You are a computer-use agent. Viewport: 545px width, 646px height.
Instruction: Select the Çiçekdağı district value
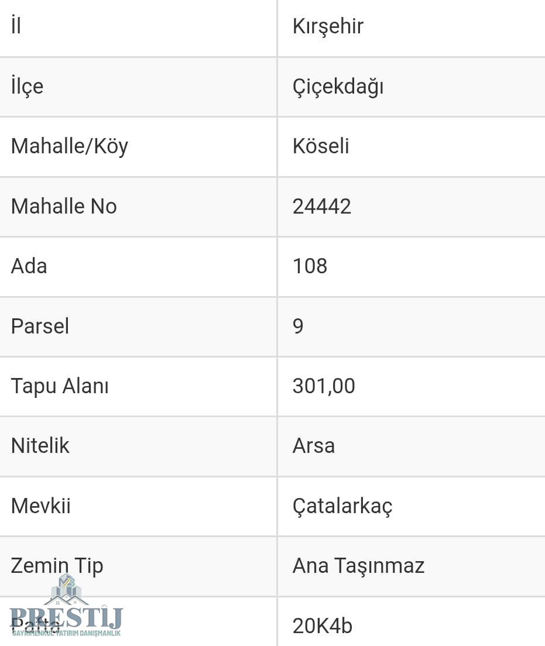tap(338, 87)
